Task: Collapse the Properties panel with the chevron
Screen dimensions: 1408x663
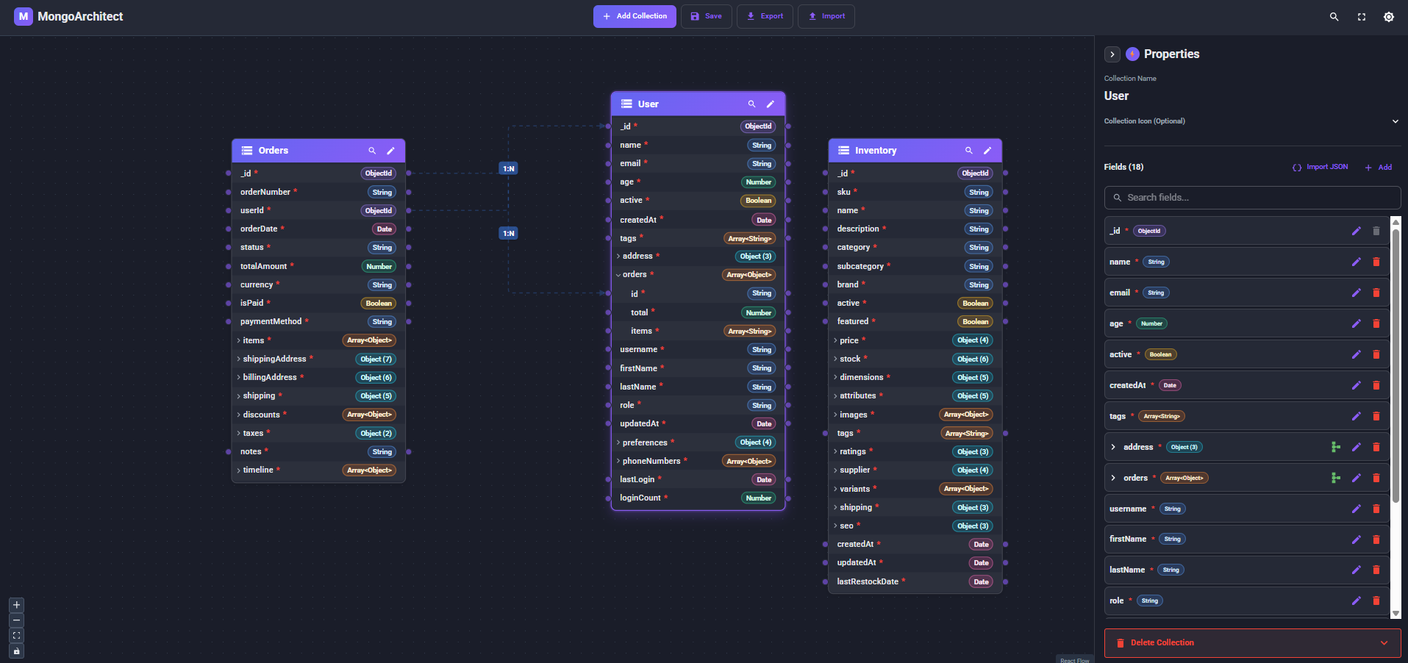Action: click(1112, 54)
